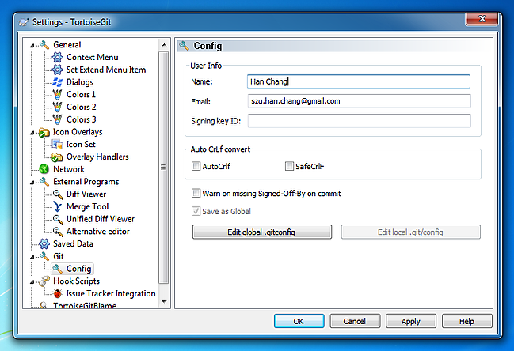Click the Icon Set icon
The height and width of the screenshot is (351, 514).
(57, 144)
